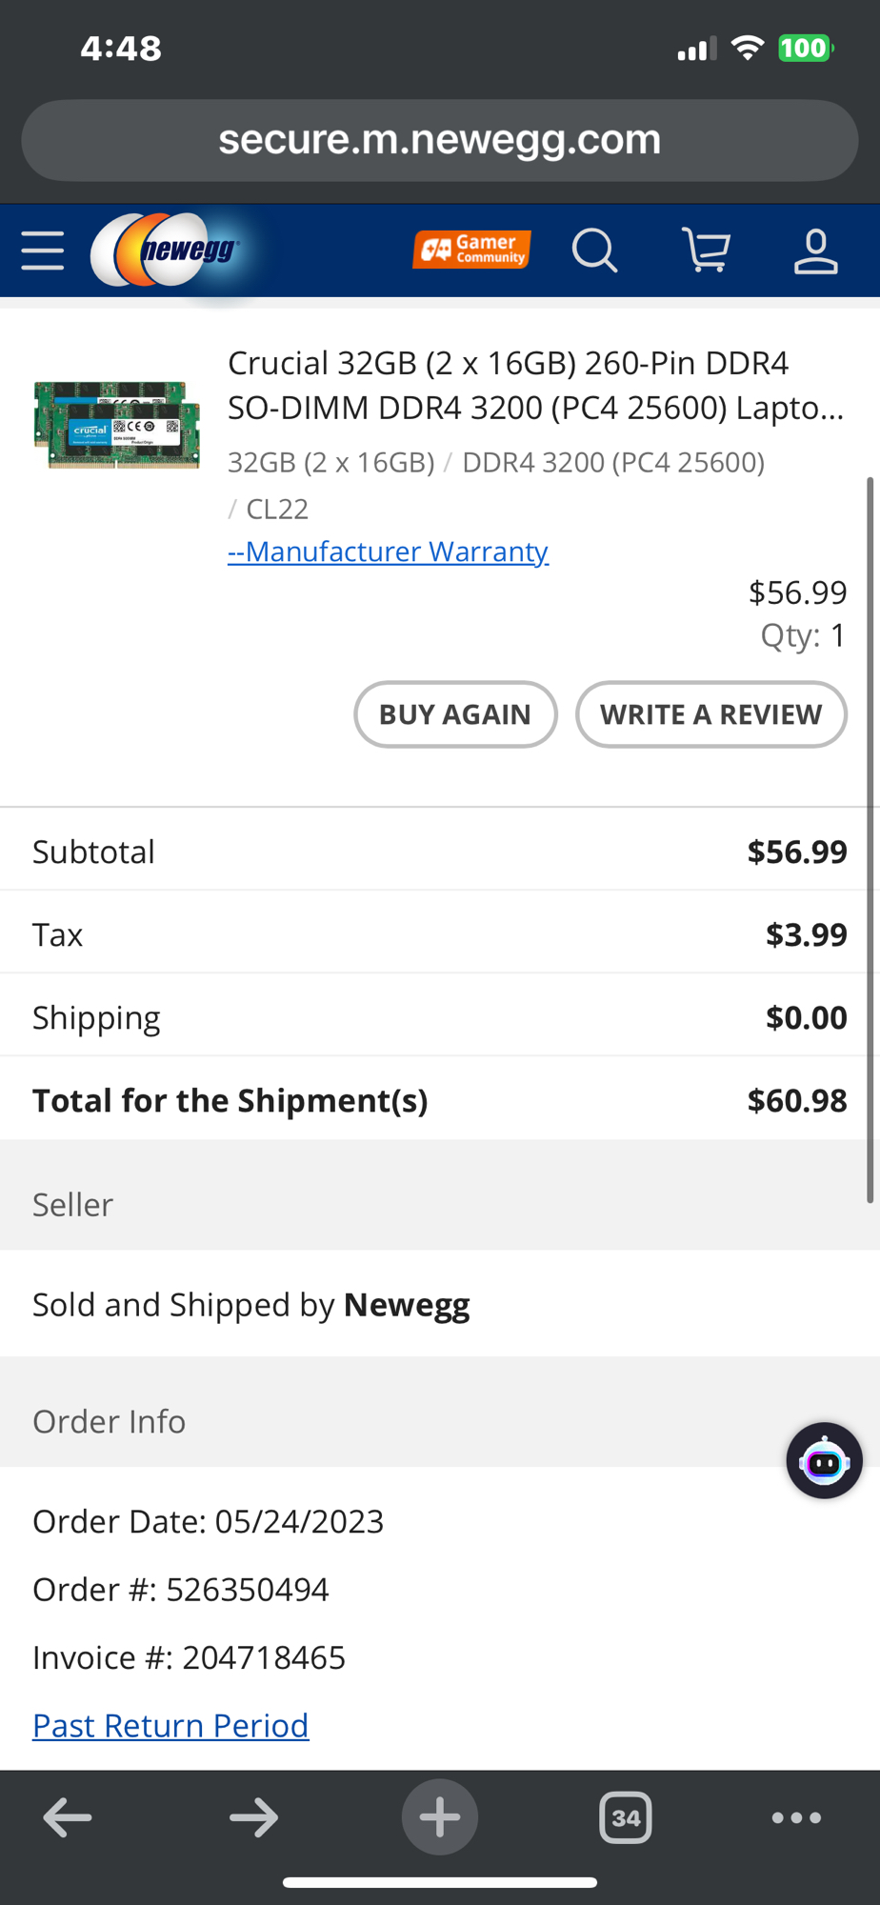Open the Past Return Period link

[170, 1725]
